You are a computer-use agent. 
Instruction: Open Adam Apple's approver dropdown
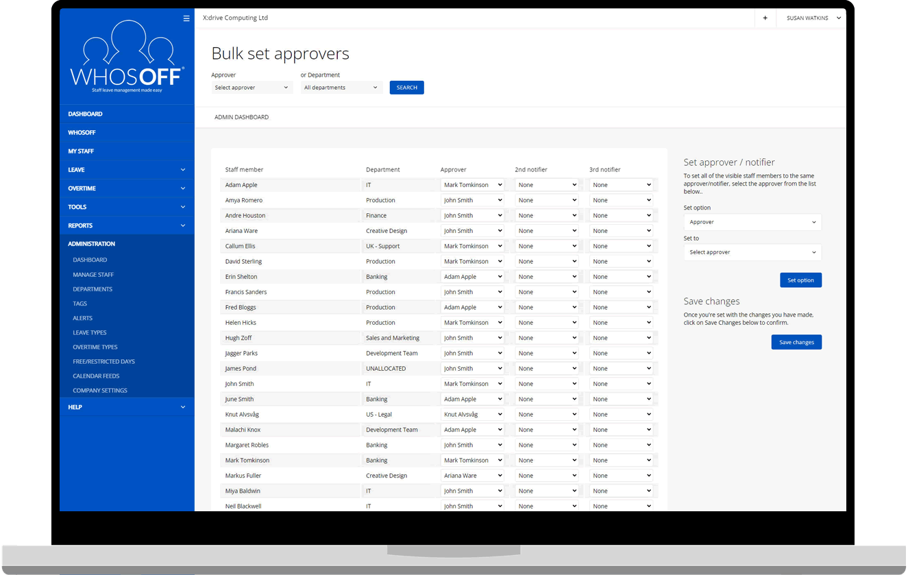pyautogui.click(x=473, y=185)
